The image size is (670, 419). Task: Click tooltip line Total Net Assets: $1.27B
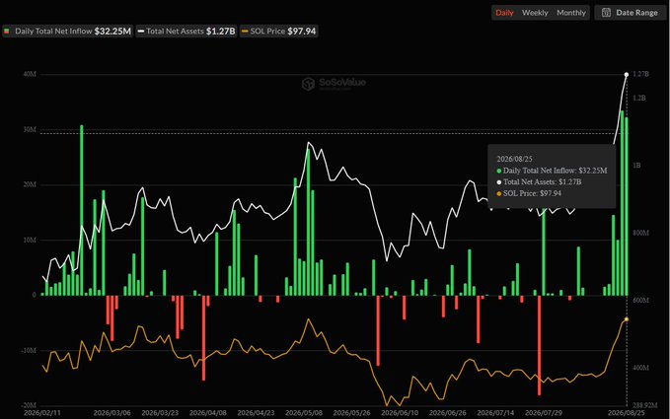[539, 182]
